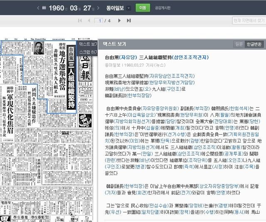Go to next date arrow

coord(98,8)
